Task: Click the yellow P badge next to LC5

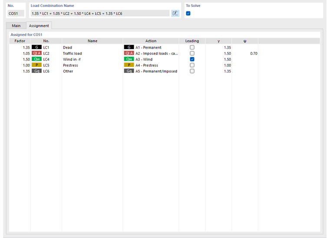Action: 36,65
